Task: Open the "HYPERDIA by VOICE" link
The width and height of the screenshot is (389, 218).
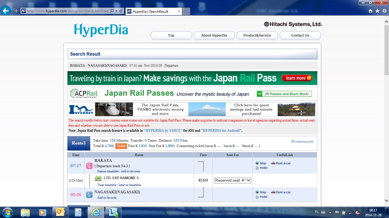Action: (x=163, y=131)
